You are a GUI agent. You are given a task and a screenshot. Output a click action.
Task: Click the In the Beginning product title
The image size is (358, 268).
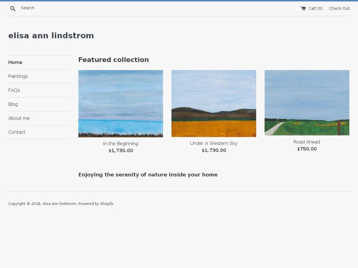(120, 144)
